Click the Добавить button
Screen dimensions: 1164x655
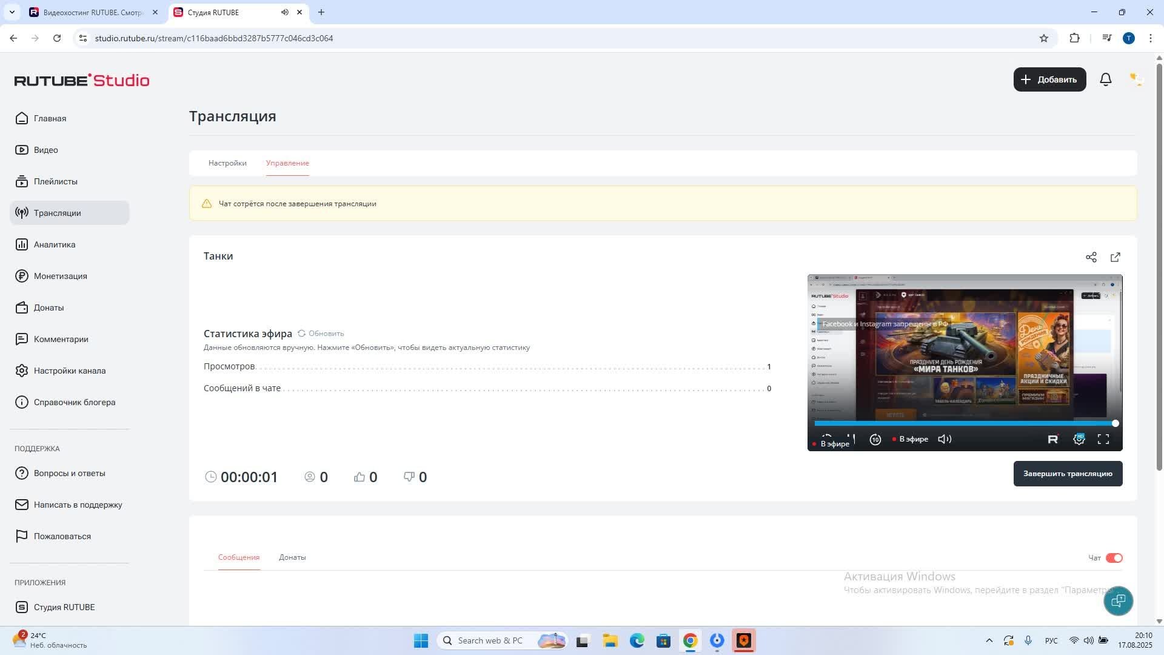[1049, 79]
